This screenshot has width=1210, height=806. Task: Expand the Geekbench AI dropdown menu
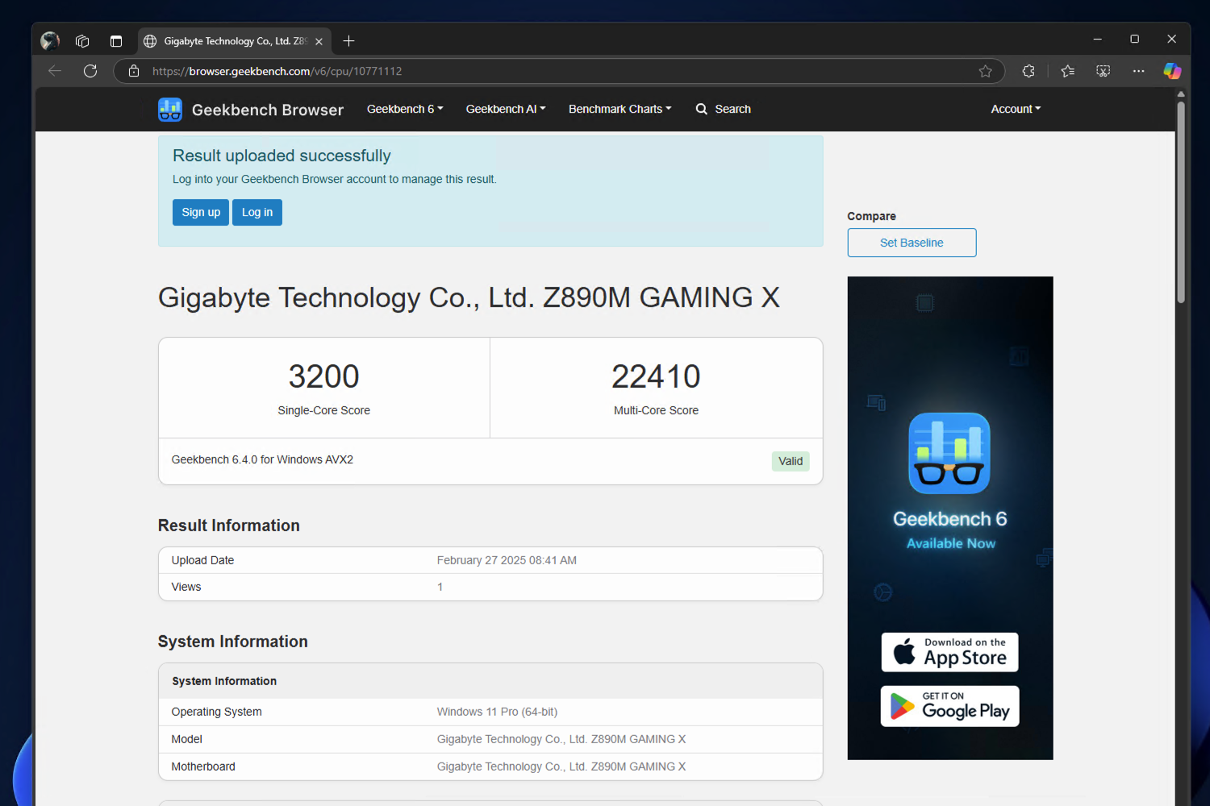pyautogui.click(x=506, y=109)
